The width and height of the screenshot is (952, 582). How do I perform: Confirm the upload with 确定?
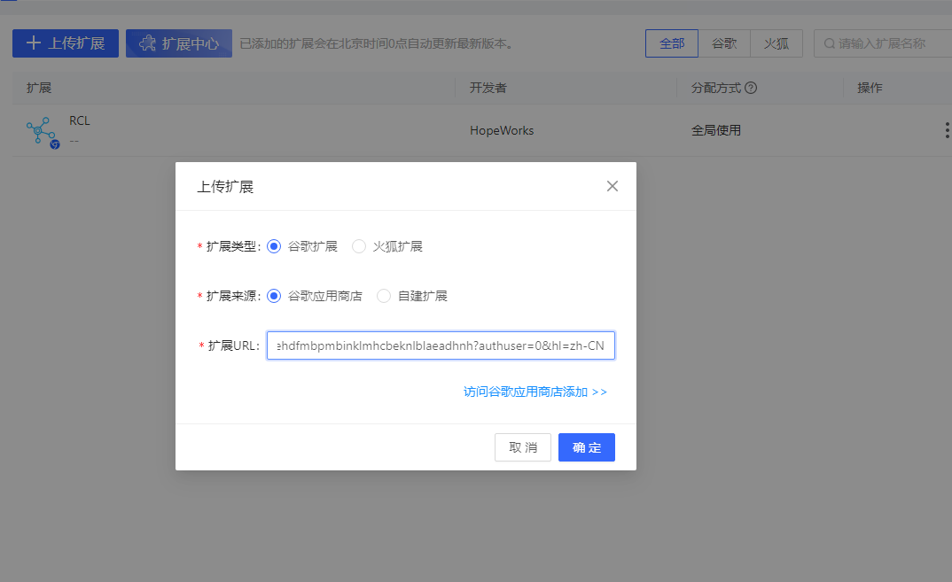[586, 447]
